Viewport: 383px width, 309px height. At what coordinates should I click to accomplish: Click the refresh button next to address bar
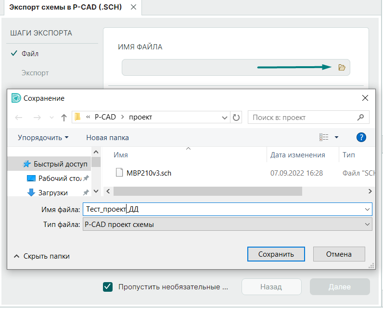tap(236, 117)
